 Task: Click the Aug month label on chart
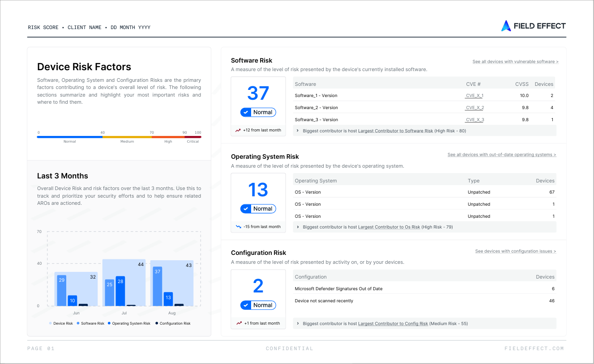click(x=172, y=313)
